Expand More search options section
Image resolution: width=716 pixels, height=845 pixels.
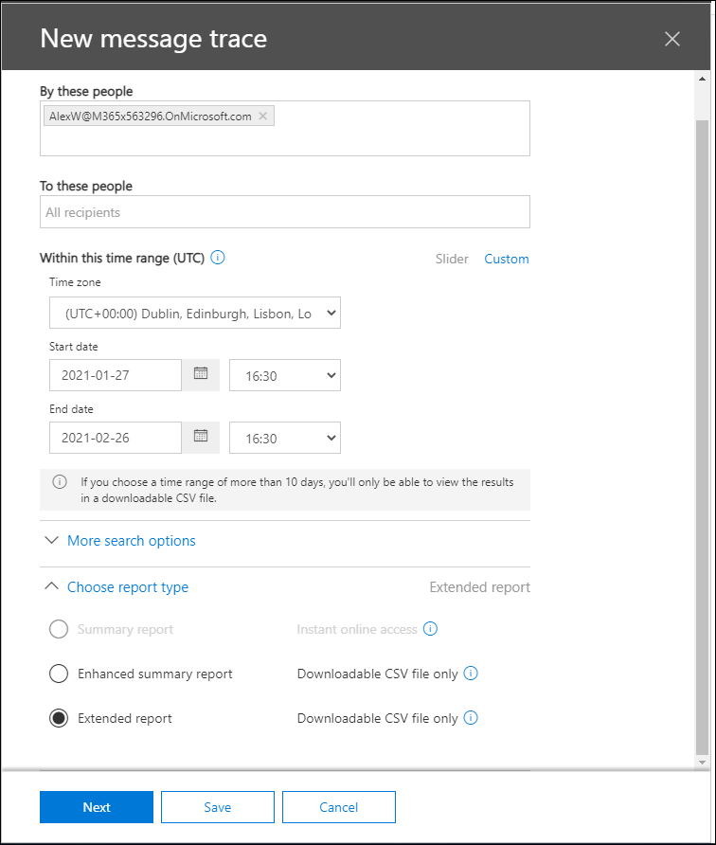pos(131,541)
